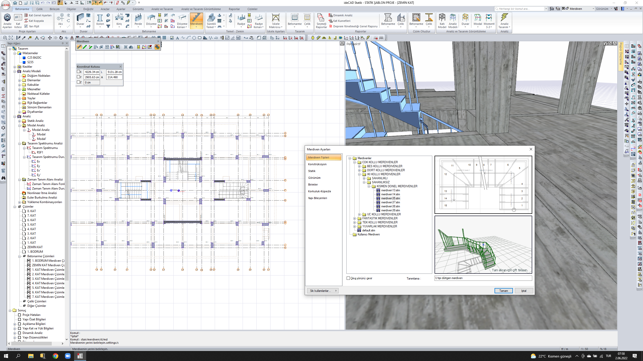643x361 pixels.
Task: Toggle the Z coordinate lock checkbox
Action: coord(78,82)
